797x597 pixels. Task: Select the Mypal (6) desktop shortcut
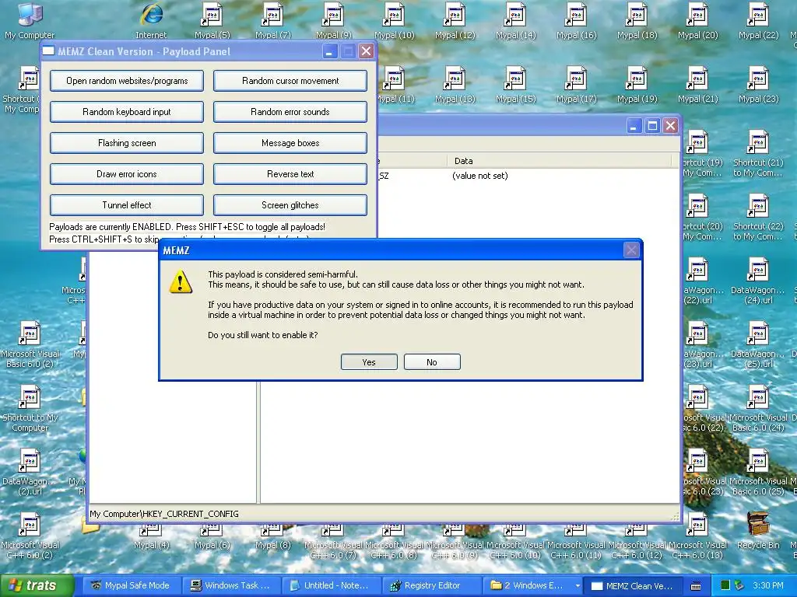[212, 538]
